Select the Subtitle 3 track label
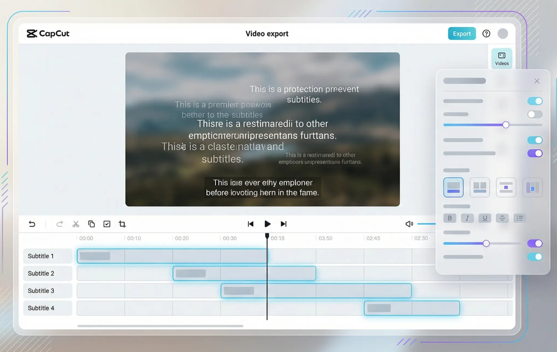 tap(47, 291)
